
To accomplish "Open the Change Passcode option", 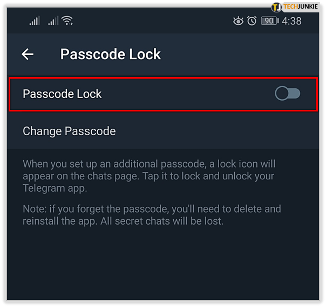I will click(69, 131).
